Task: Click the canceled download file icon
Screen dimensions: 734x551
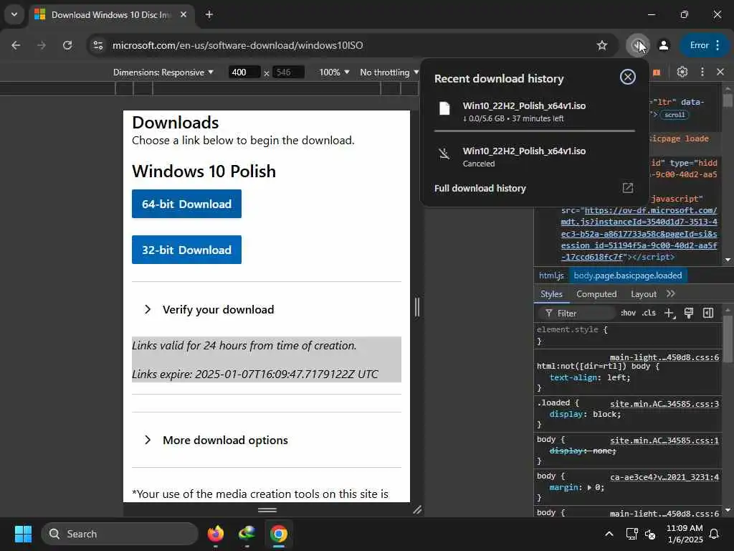Action: [x=444, y=154]
